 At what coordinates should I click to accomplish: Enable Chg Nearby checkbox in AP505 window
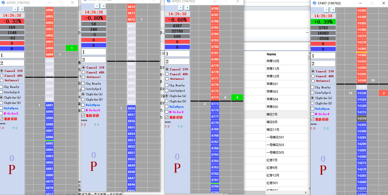pos(2,87)
